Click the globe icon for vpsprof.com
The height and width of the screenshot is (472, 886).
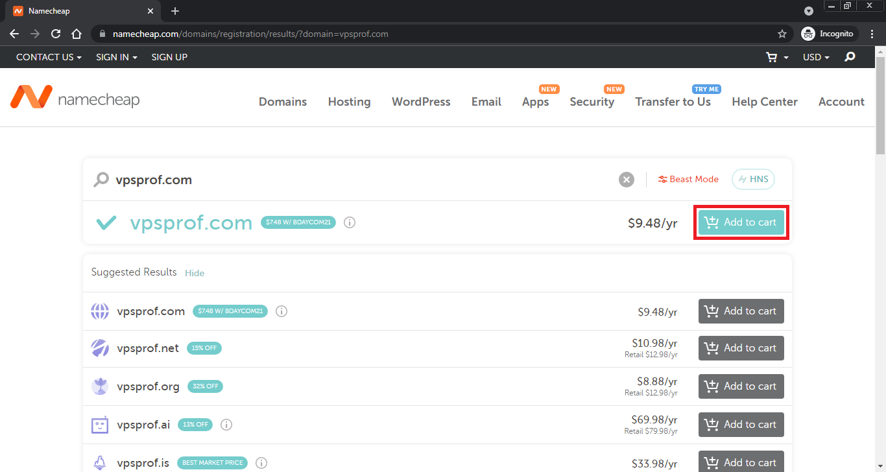pos(100,311)
